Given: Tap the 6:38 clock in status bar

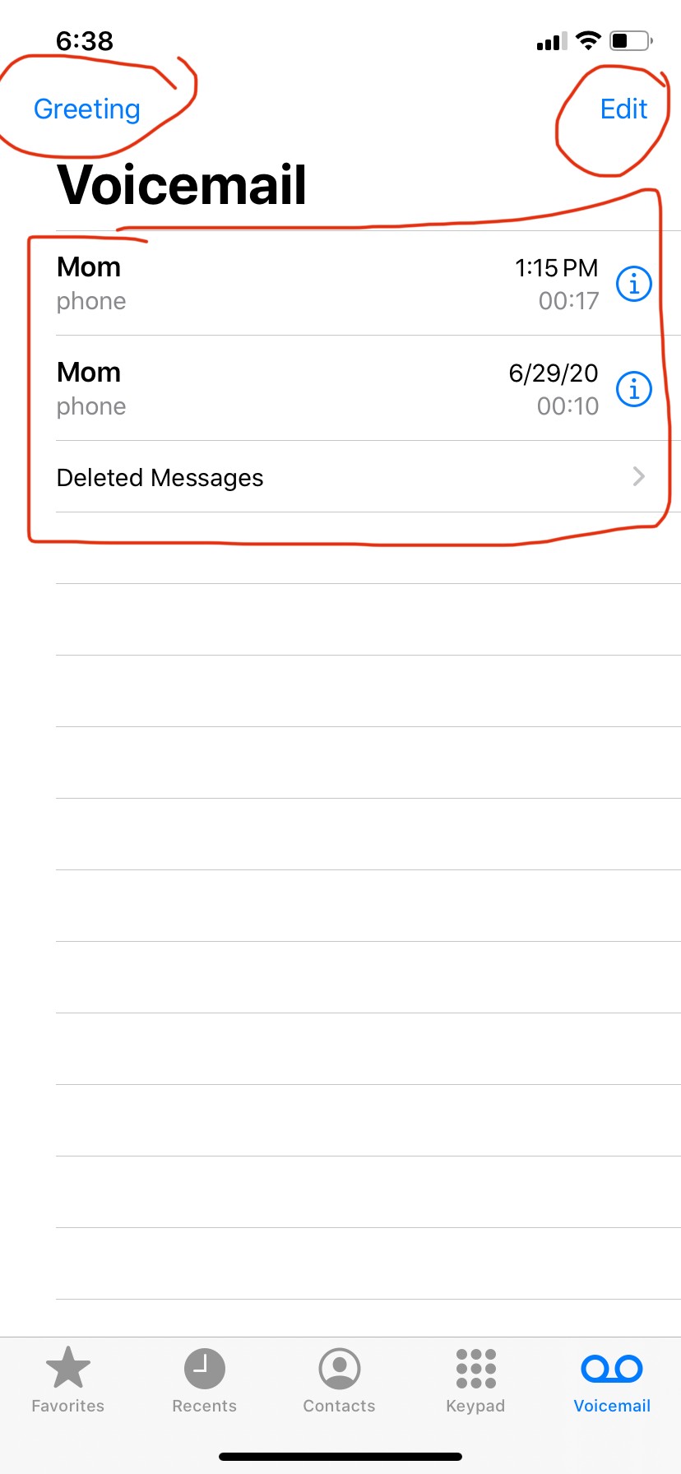Looking at the screenshot, I should tap(85, 40).
